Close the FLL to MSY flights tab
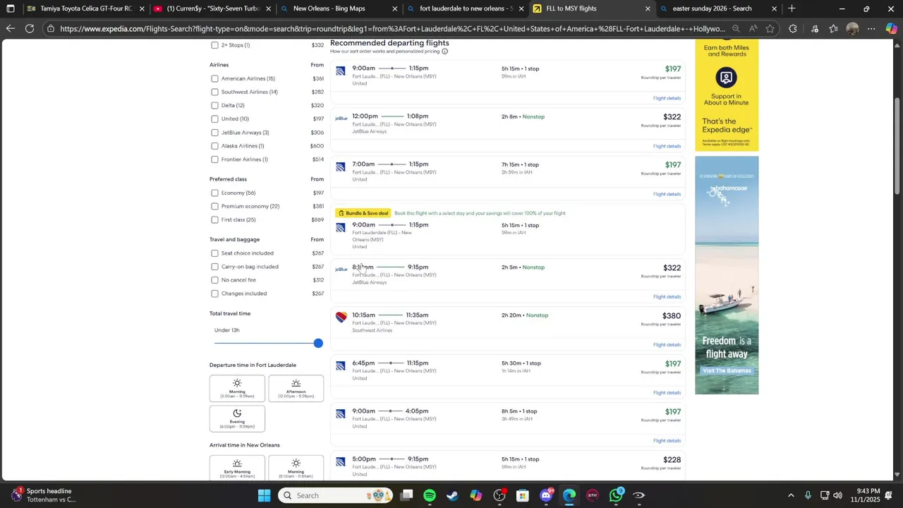The height and width of the screenshot is (508, 903). click(x=648, y=8)
